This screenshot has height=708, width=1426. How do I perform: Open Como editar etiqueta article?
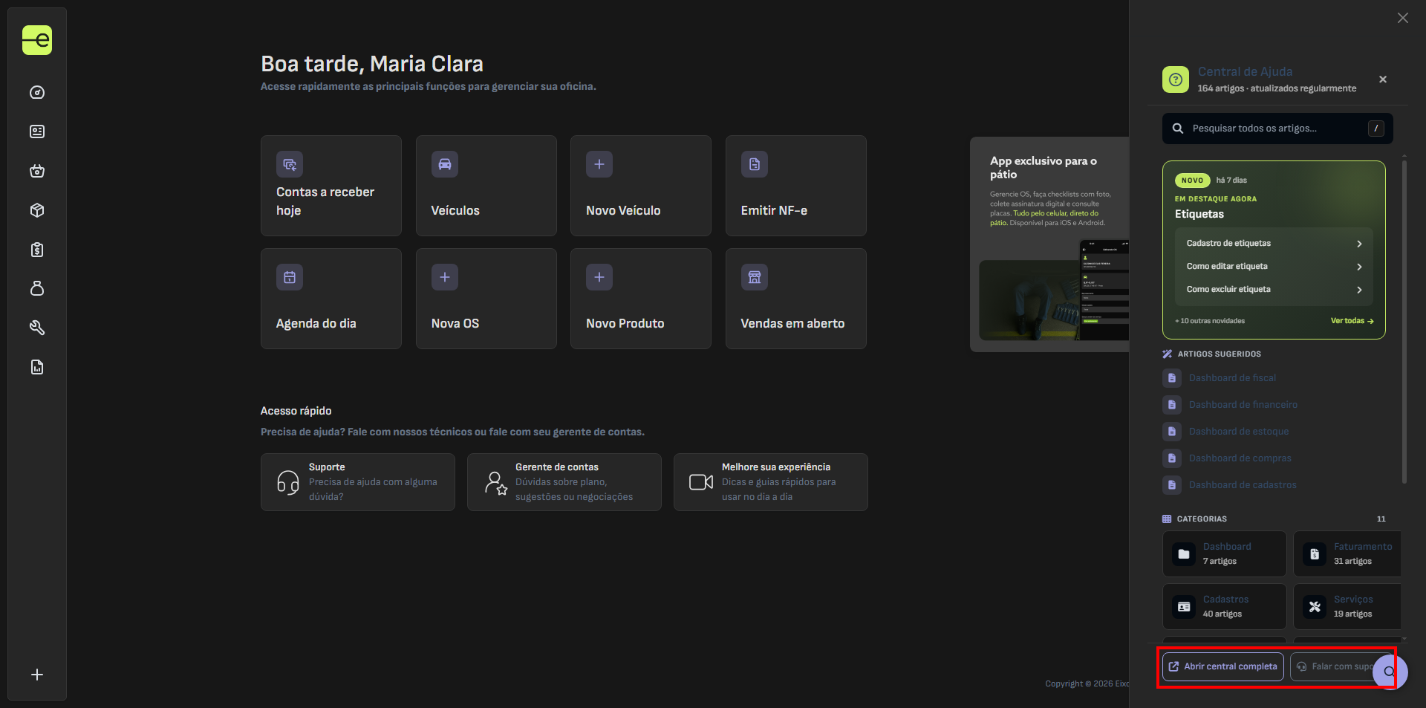tap(1274, 267)
